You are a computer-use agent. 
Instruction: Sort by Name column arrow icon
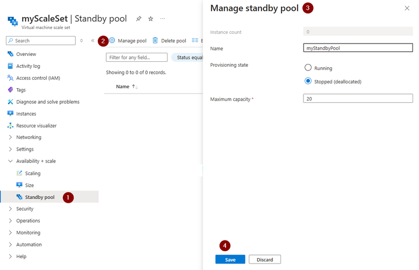(135, 87)
